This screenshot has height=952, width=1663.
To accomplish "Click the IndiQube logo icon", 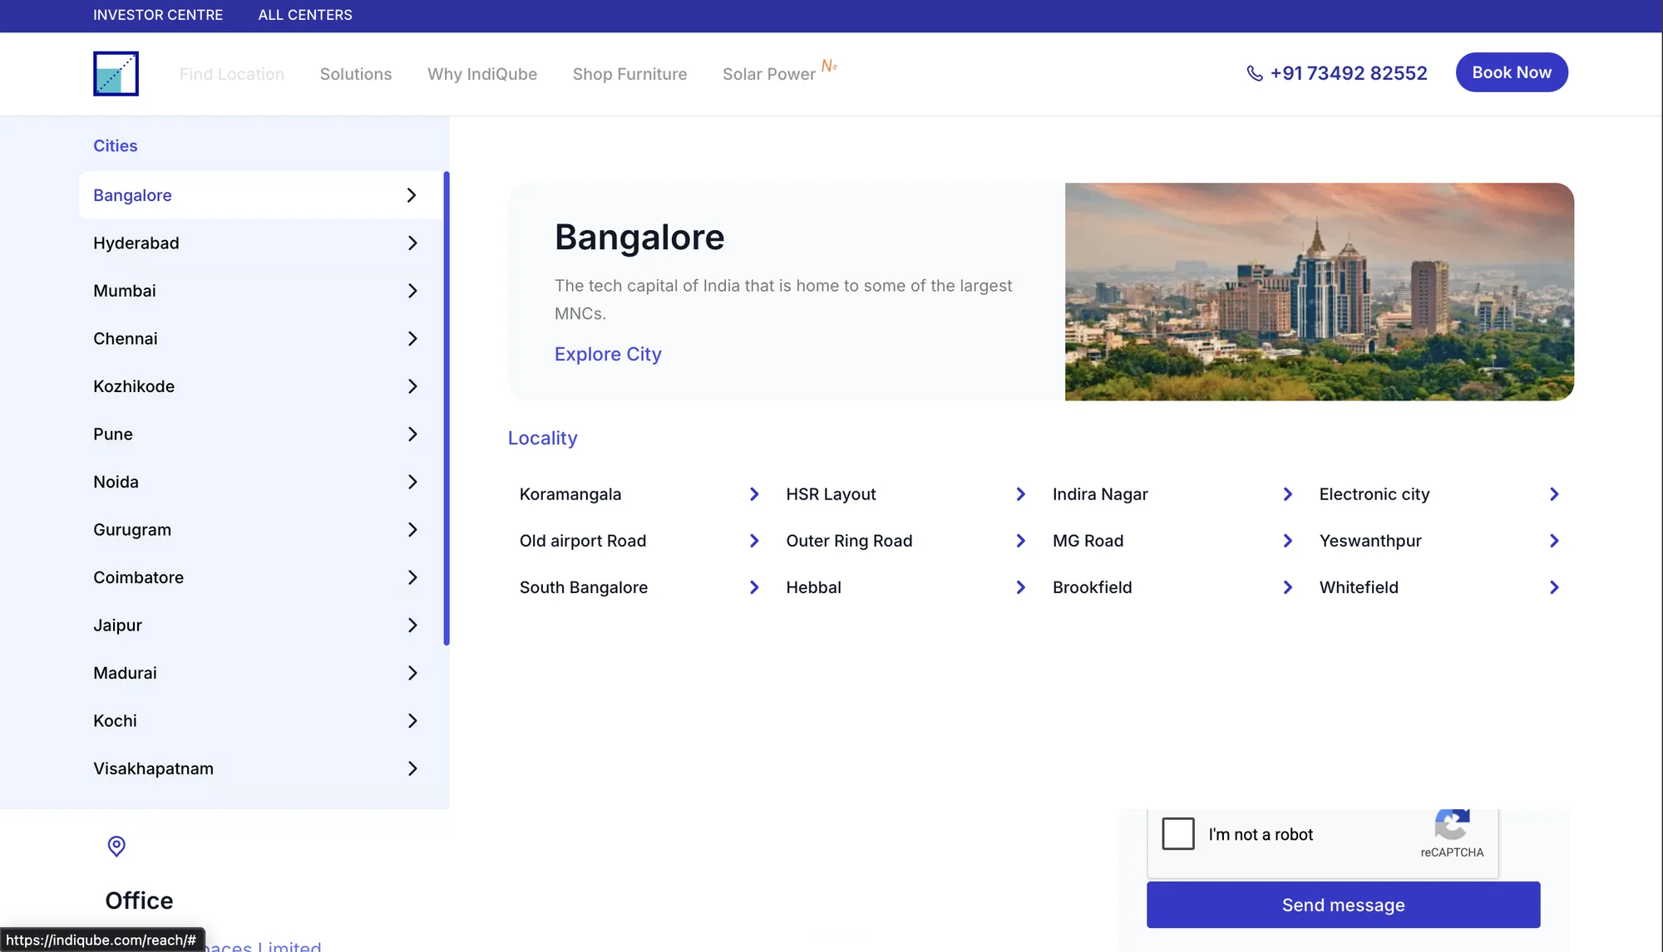I will click(x=116, y=73).
